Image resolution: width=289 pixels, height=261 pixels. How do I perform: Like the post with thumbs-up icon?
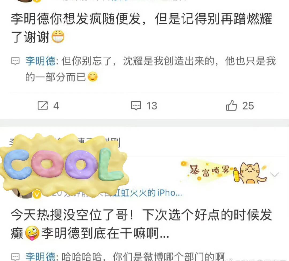point(231,105)
